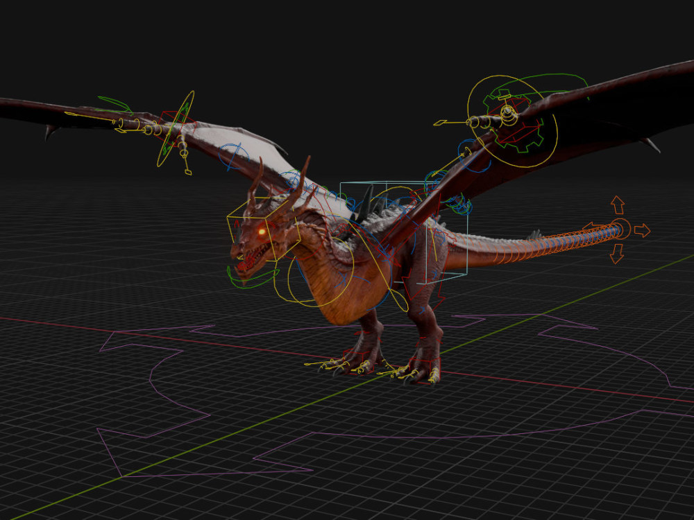Select large yellow circle on right wing

tap(512, 121)
